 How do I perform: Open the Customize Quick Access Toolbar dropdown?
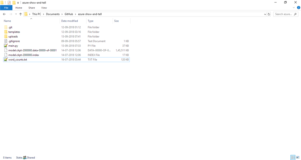click(18, 3)
